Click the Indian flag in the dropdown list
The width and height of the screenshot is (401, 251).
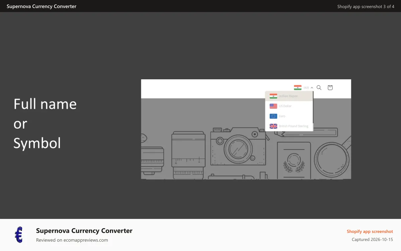273,96
